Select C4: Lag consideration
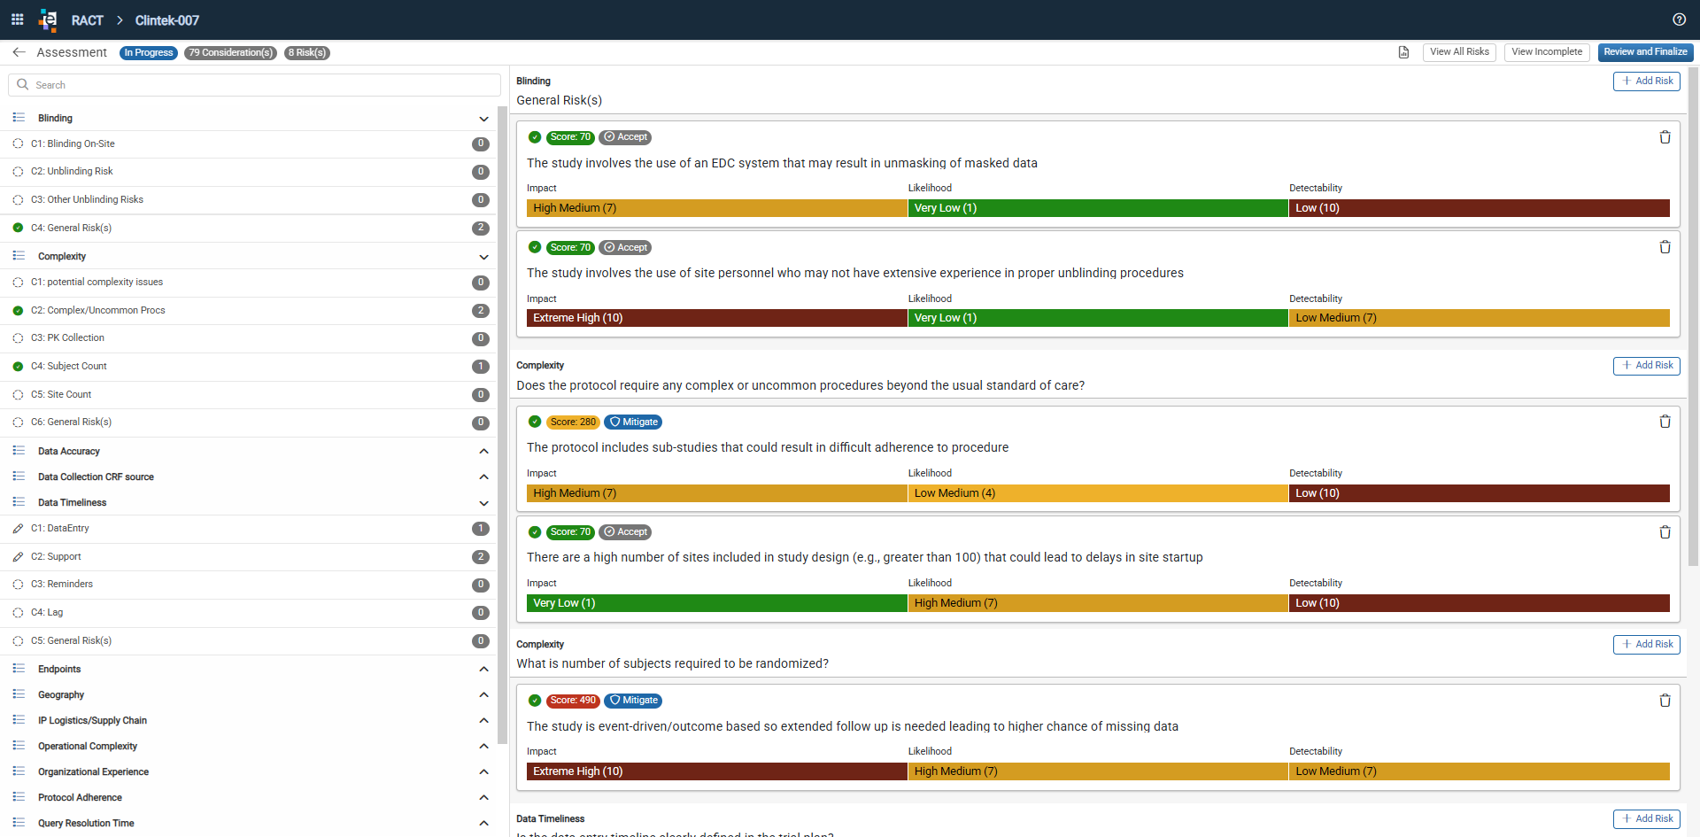Viewport: 1700px width, 837px height. coord(251,613)
